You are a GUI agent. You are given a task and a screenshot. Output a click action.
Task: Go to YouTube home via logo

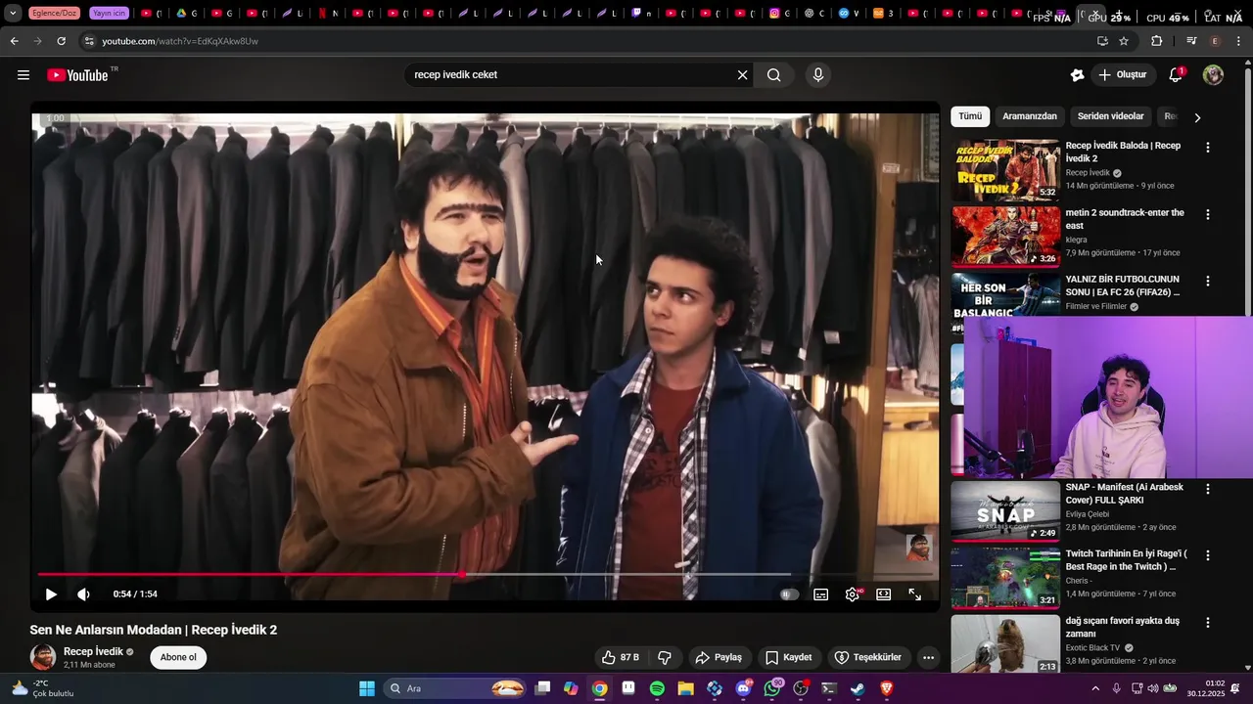pyautogui.click(x=77, y=75)
